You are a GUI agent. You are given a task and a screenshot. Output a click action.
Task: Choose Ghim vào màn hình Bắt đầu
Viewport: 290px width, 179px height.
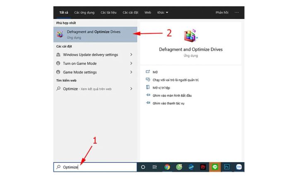(x=172, y=95)
